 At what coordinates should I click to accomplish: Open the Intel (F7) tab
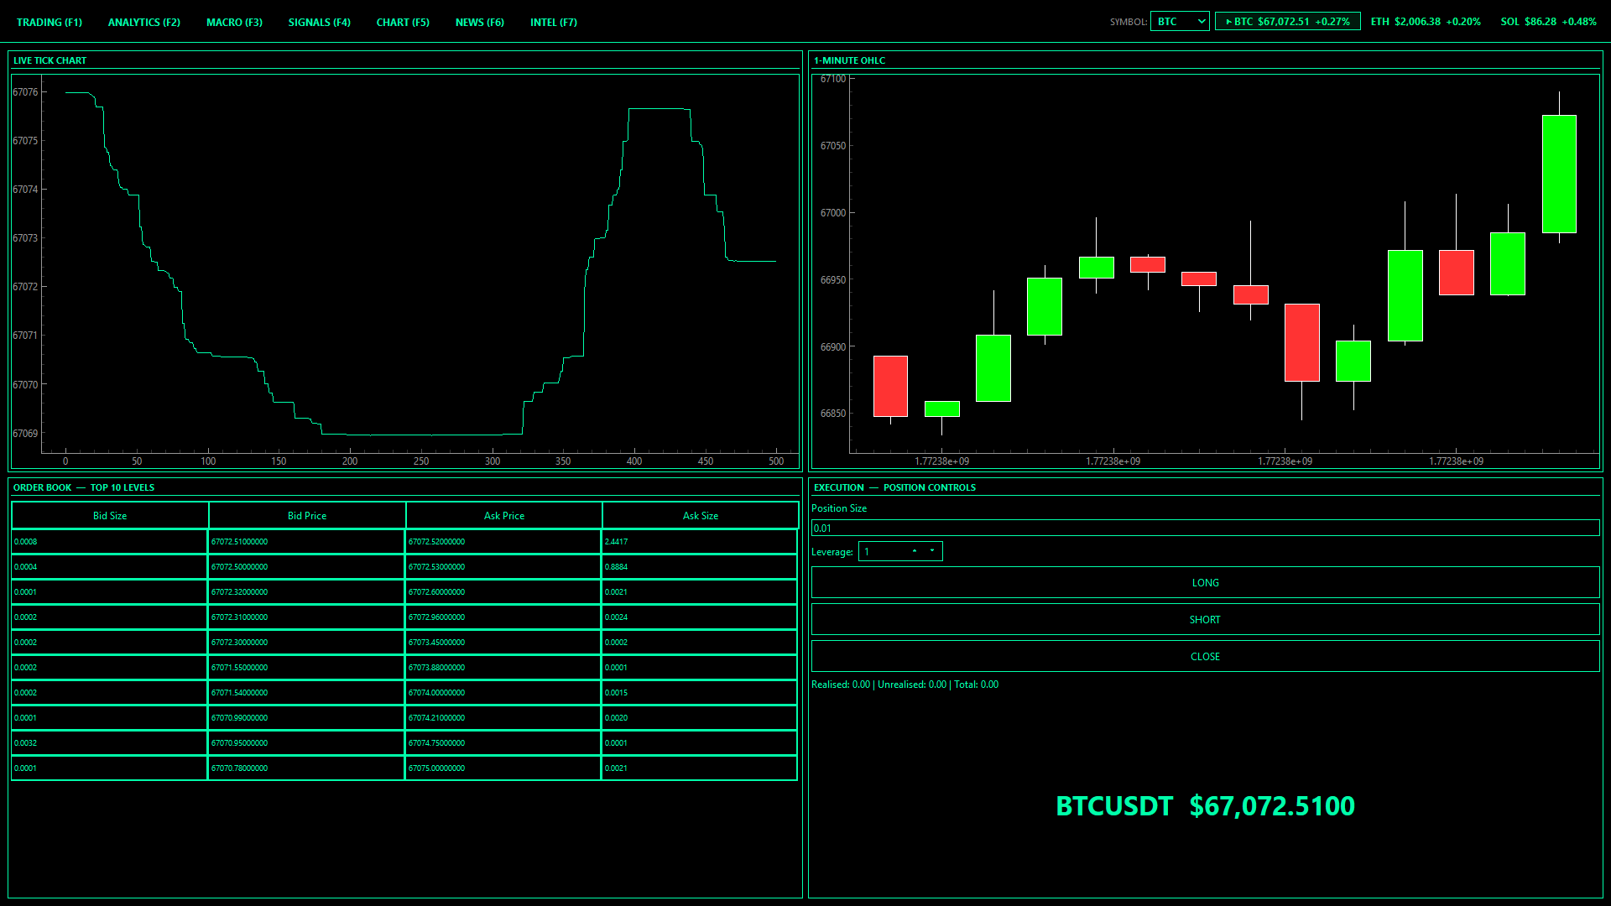(x=553, y=23)
